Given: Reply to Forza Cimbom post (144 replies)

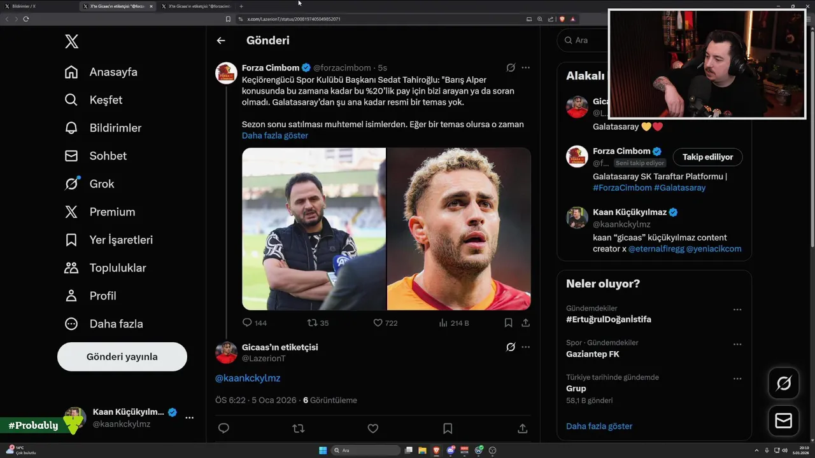Looking at the screenshot, I should (x=255, y=323).
